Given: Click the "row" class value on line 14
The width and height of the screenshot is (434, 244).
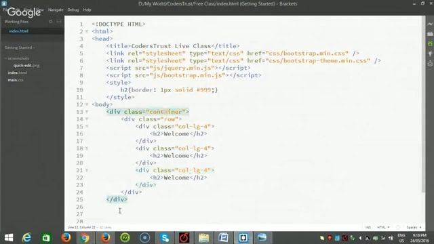Looking at the screenshot, I should pyautogui.click(x=169, y=119).
